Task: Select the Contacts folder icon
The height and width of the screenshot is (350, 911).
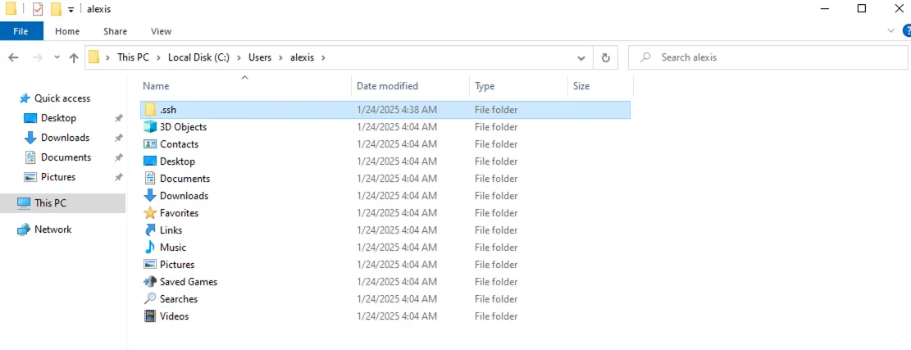Action: tap(151, 144)
